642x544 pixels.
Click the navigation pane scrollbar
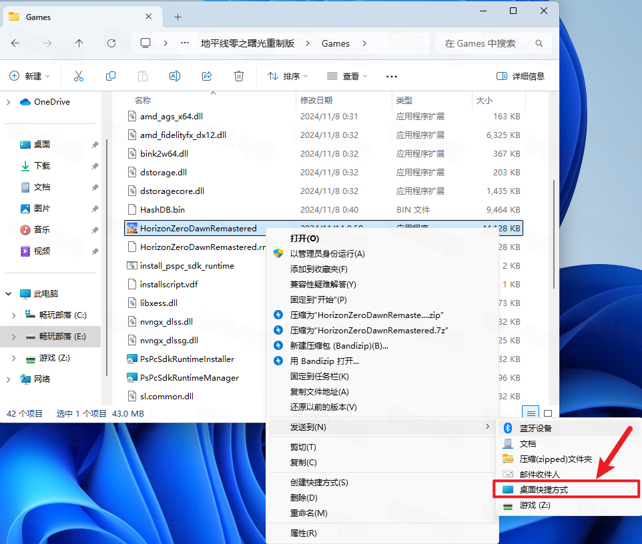tap(107, 258)
